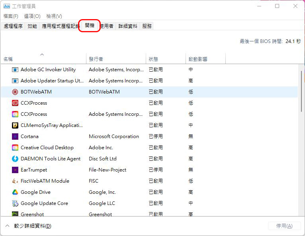Image resolution: width=305 pixels, height=236 pixels.
Task: Click the Cortana purple icon
Action: point(15,137)
